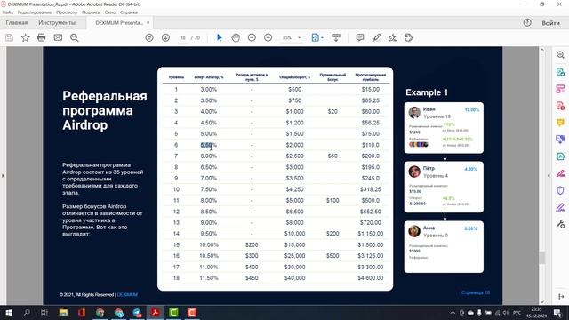Select the Hand pan tool
The width and height of the screenshot is (569, 320).
pos(236,37)
